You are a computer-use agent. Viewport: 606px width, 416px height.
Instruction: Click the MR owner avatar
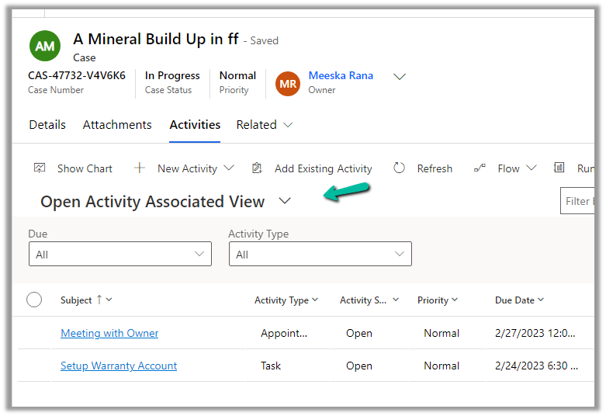coord(288,83)
